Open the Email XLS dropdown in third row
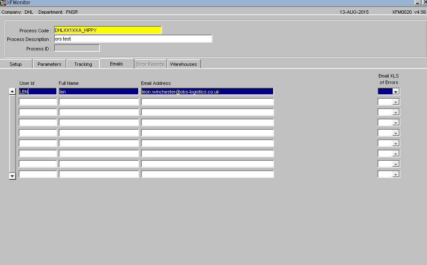The height and width of the screenshot is (265, 427). coord(396,112)
